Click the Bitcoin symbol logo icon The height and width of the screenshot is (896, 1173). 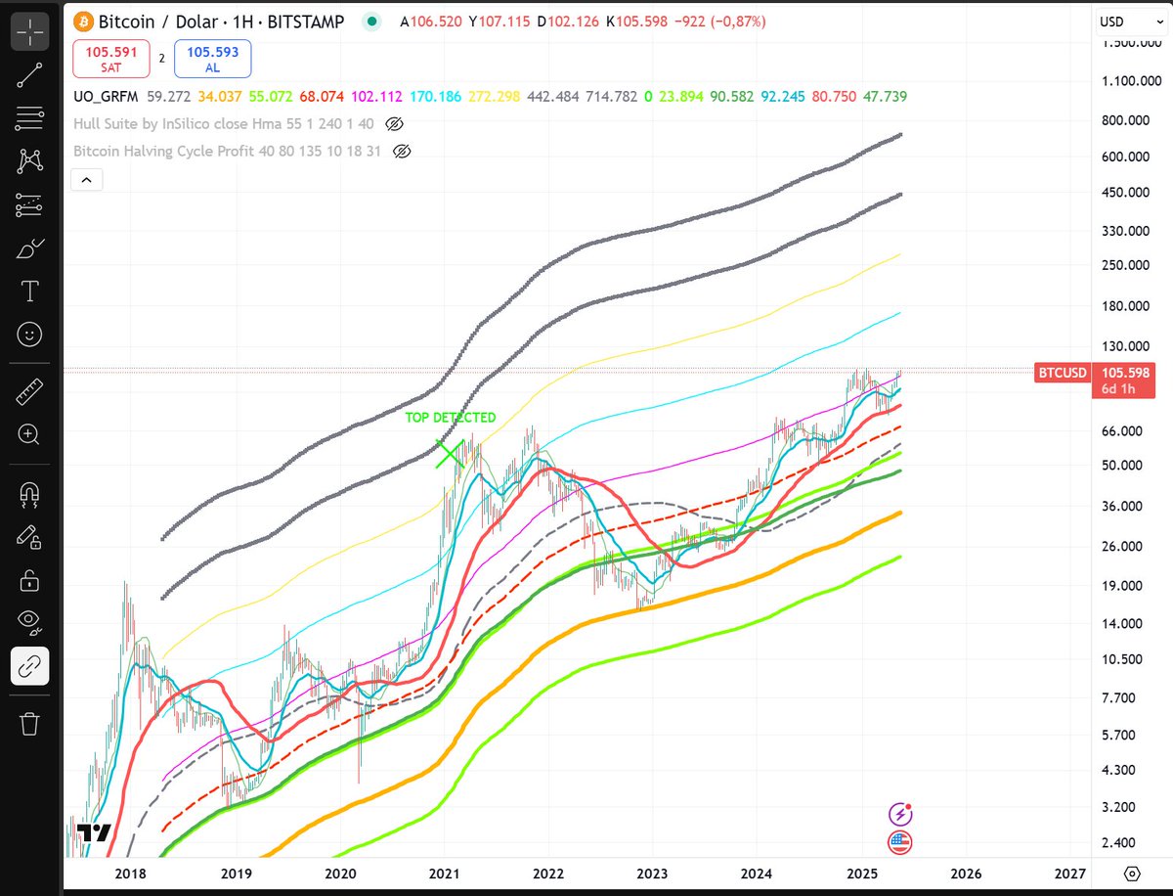83,22
